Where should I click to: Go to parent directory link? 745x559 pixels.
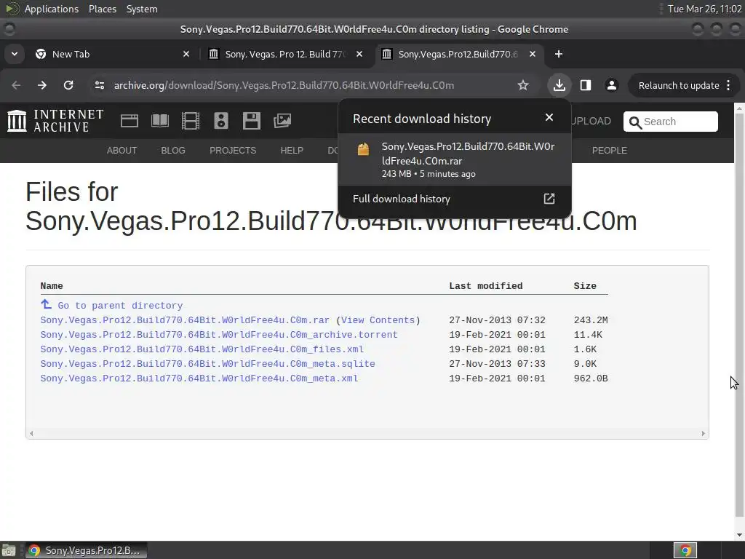120,306
